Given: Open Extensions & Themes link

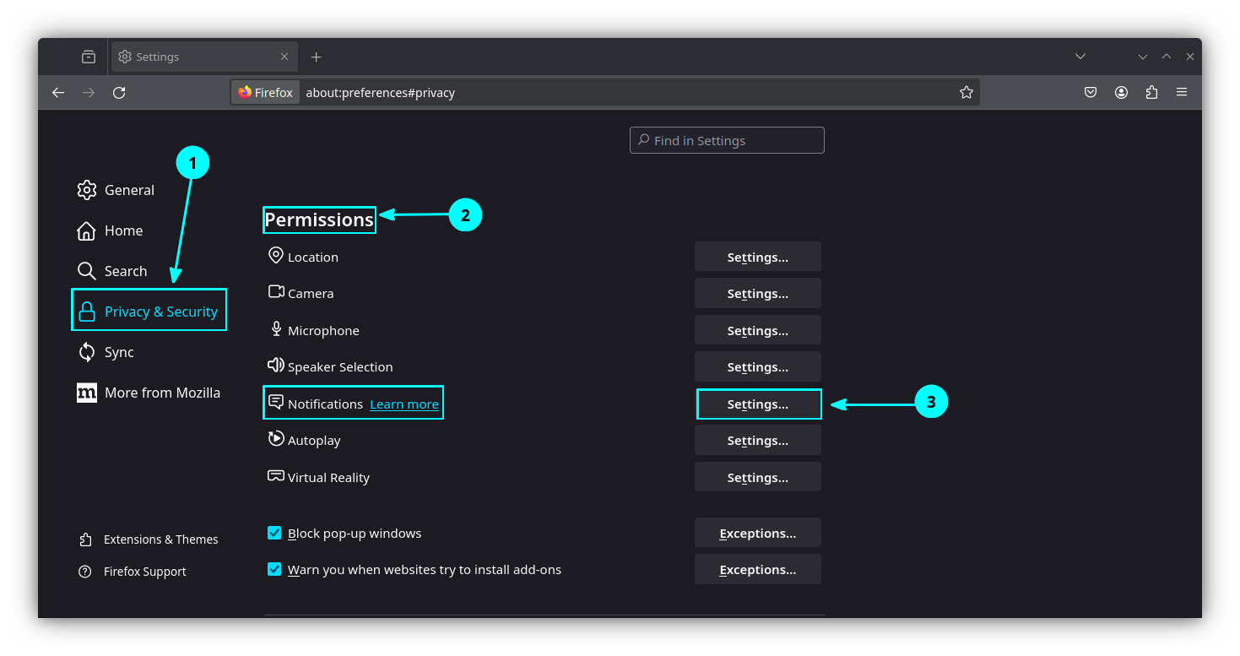Looking at the screenshot, I should 149,539.
